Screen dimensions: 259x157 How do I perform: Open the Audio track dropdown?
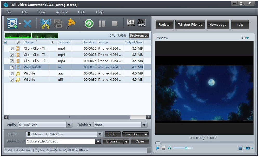click(x=69, y=125)
